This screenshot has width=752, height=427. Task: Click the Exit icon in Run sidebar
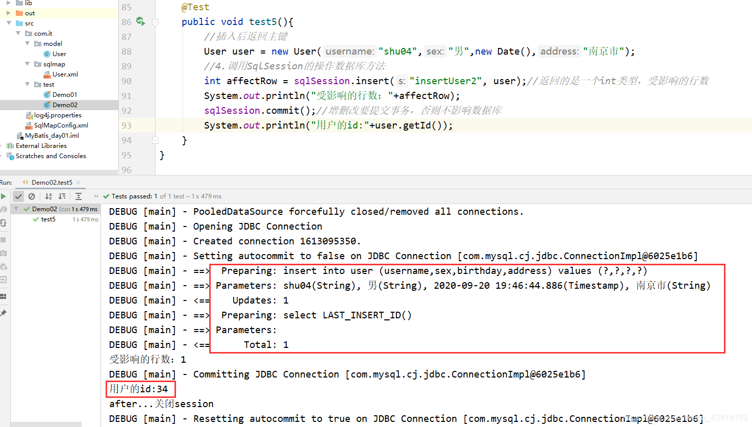(x=4, y=280)
